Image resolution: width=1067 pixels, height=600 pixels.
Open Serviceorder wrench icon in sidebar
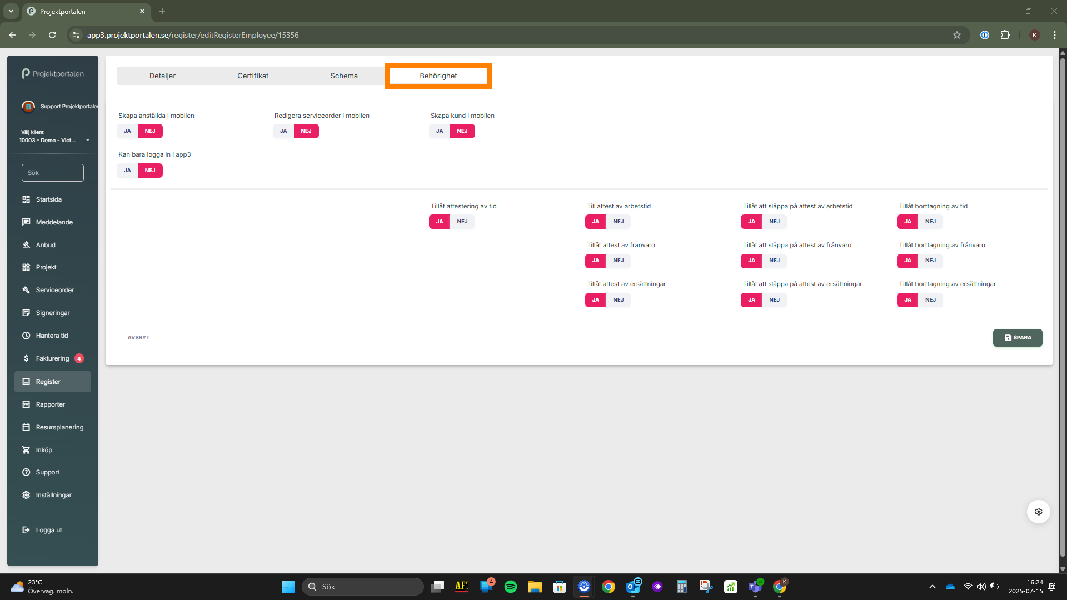[x=26, y=290]
